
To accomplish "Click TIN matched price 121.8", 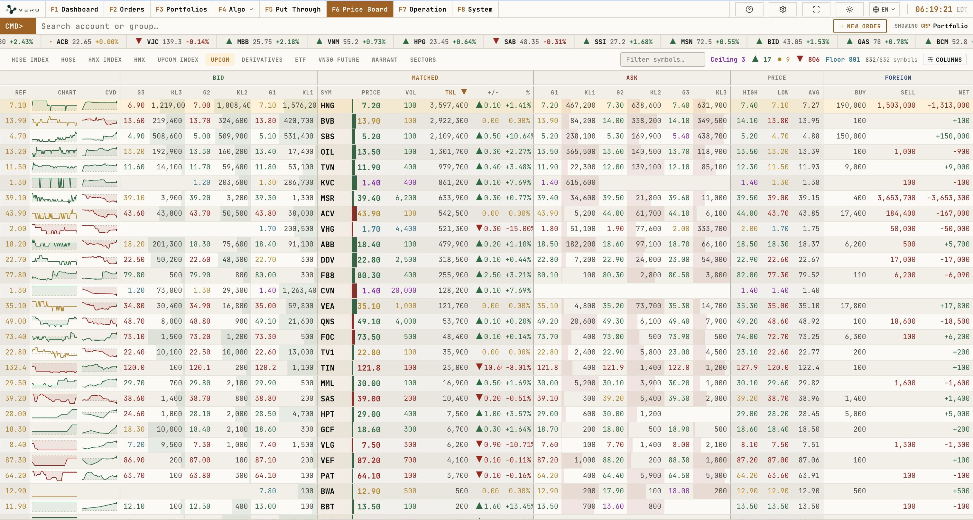I will click(369, 368).
